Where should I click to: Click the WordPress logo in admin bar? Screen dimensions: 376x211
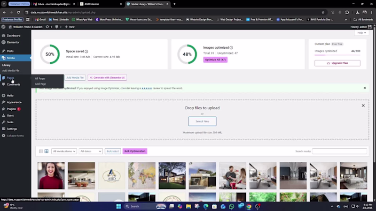click(x=3, y=27)
